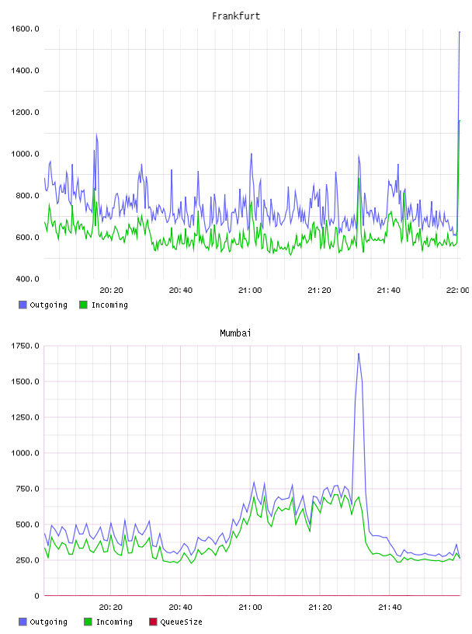
Task: Click the green Incoming swatch in Frankfurt legend
Action: (x=83, y=305)
